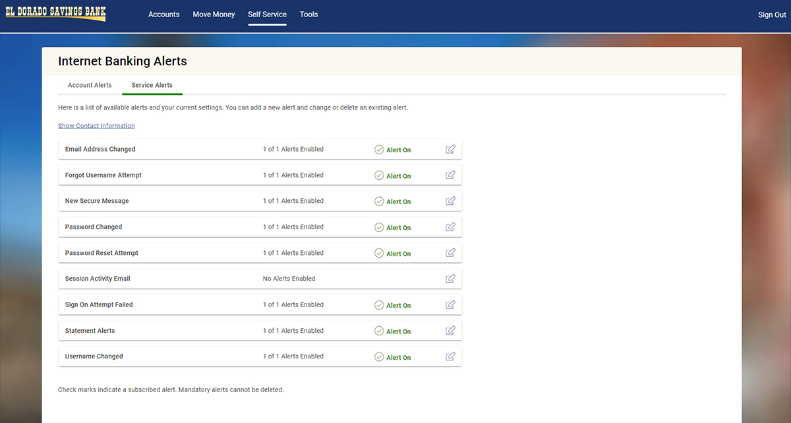791x423 pixels.
Task: Click the El Dorado Savings Bank logo
Action: (55, 13)
